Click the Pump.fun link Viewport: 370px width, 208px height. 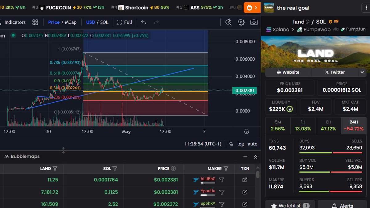[x=353, y=29]
